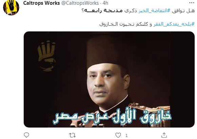Click the opening words هل توافق of tweet
The width and height of the screenshot is (197, 139).
[183, 11]
